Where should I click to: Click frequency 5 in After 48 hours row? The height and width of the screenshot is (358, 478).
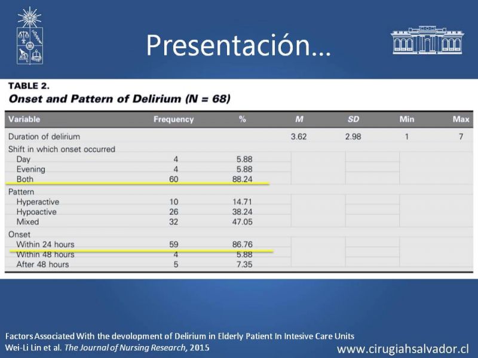tap(176, 264)
